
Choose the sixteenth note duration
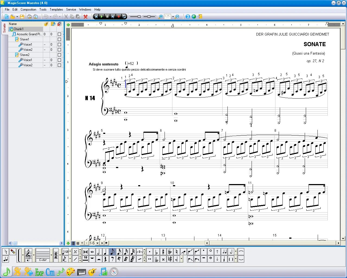point(119,252)
